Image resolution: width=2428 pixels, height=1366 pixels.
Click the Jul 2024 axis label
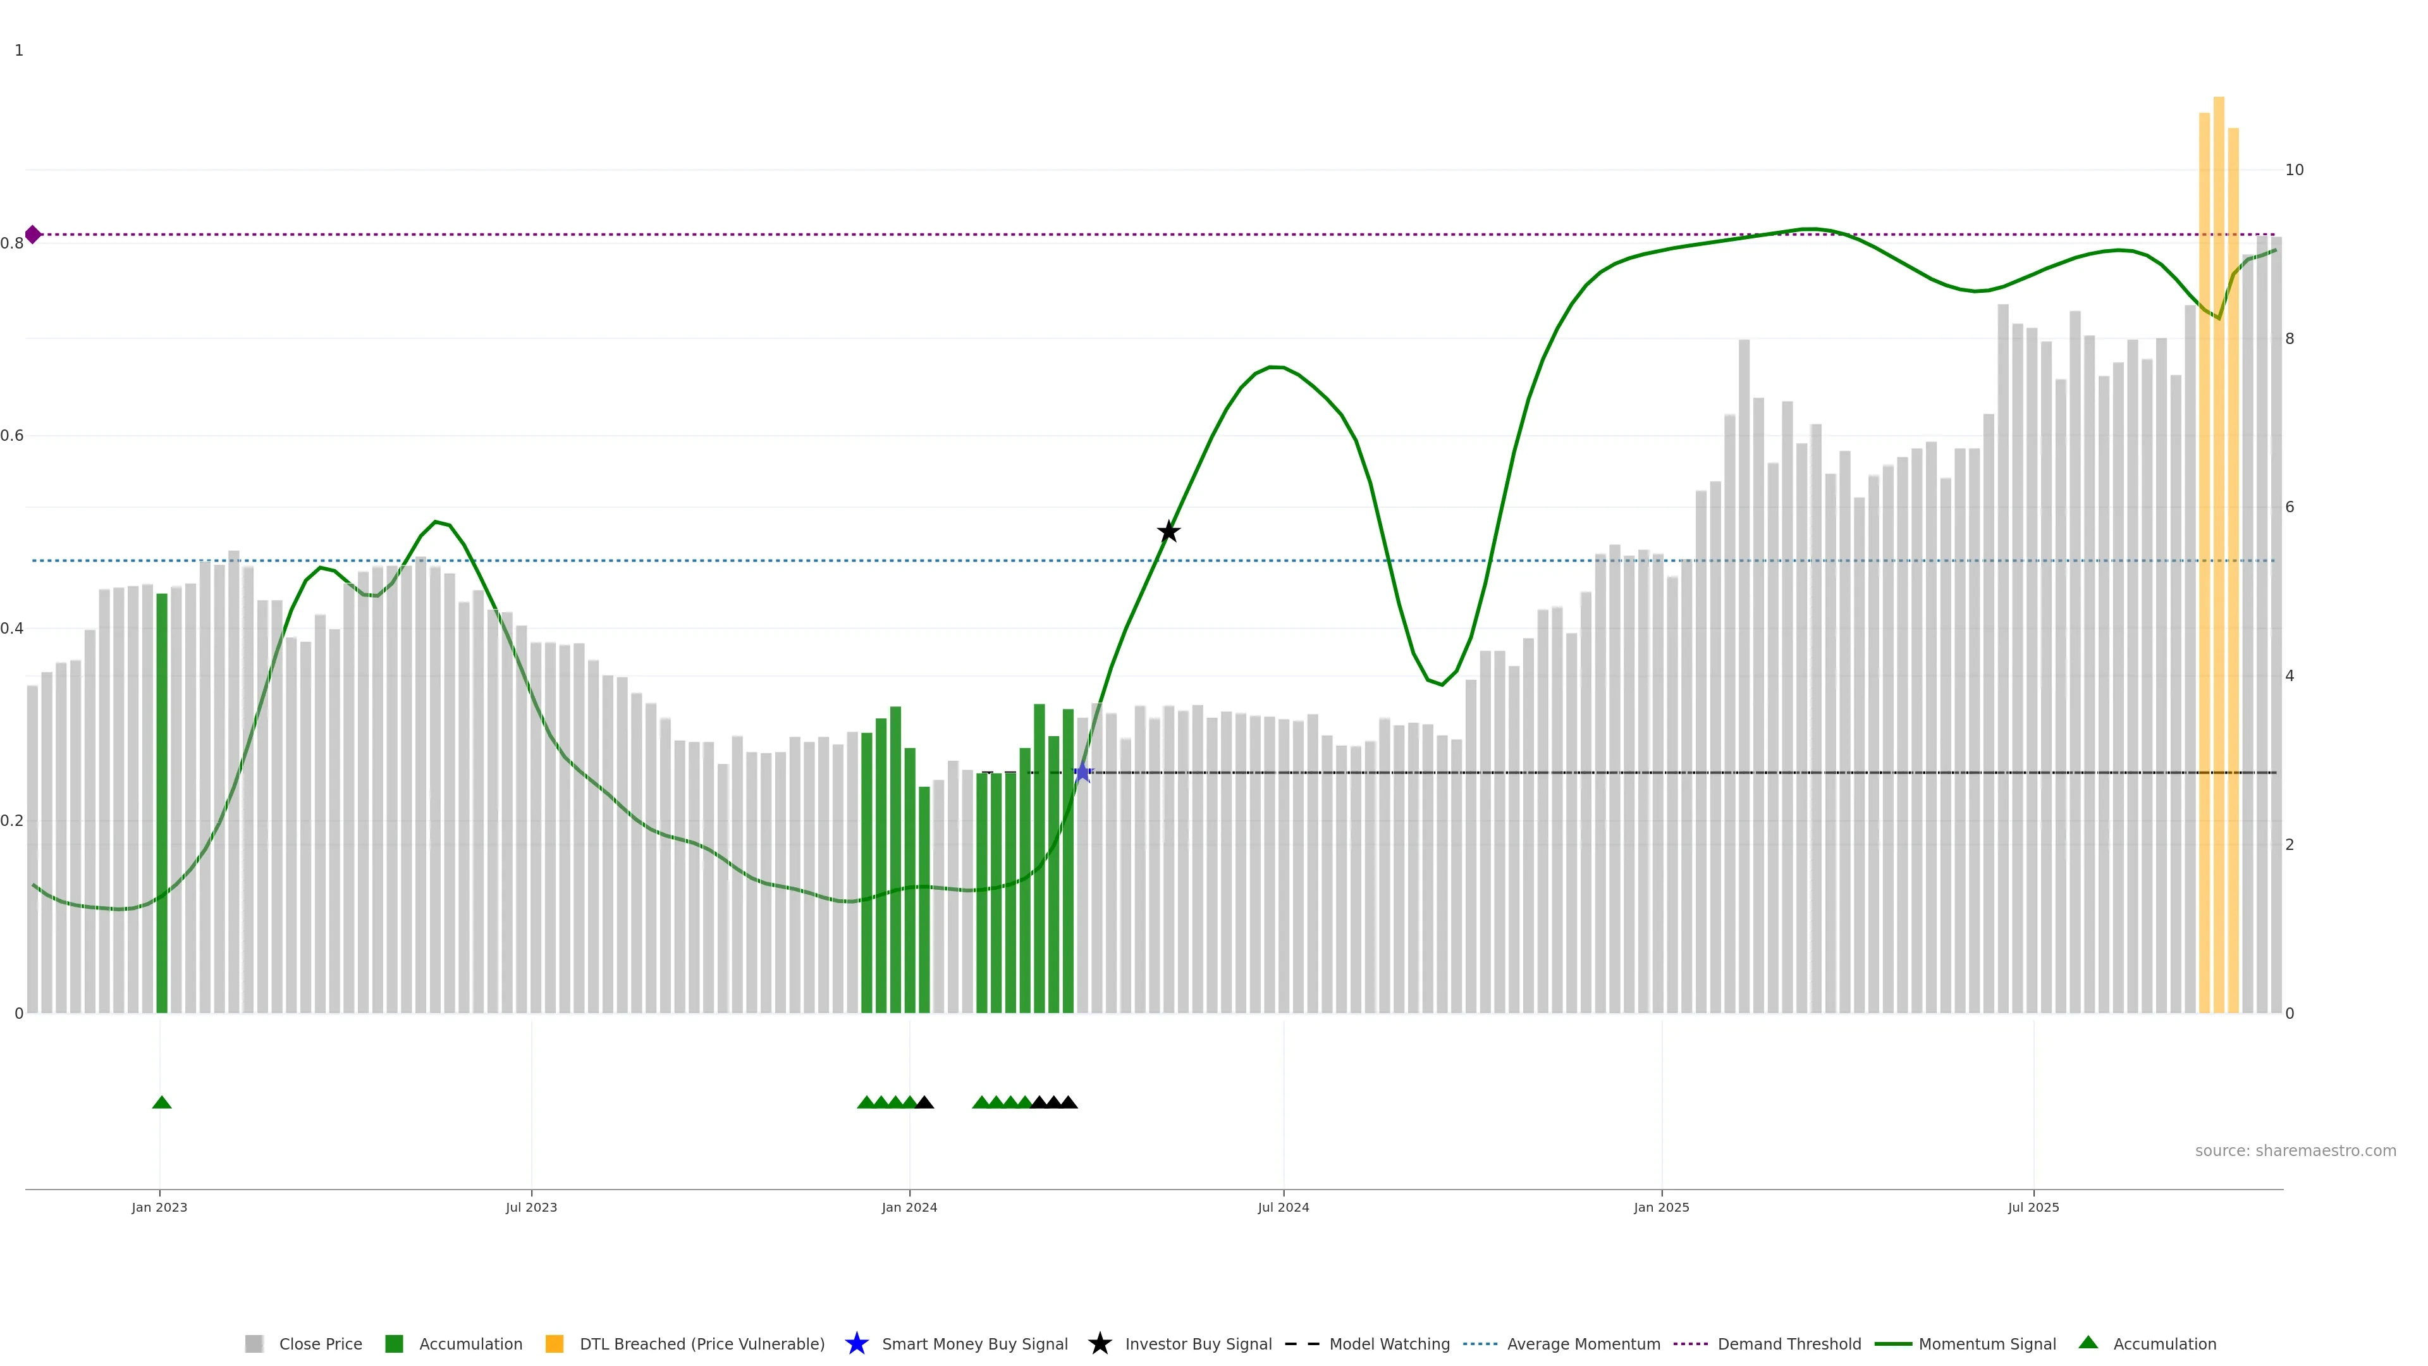[x=1283, y=1207]
